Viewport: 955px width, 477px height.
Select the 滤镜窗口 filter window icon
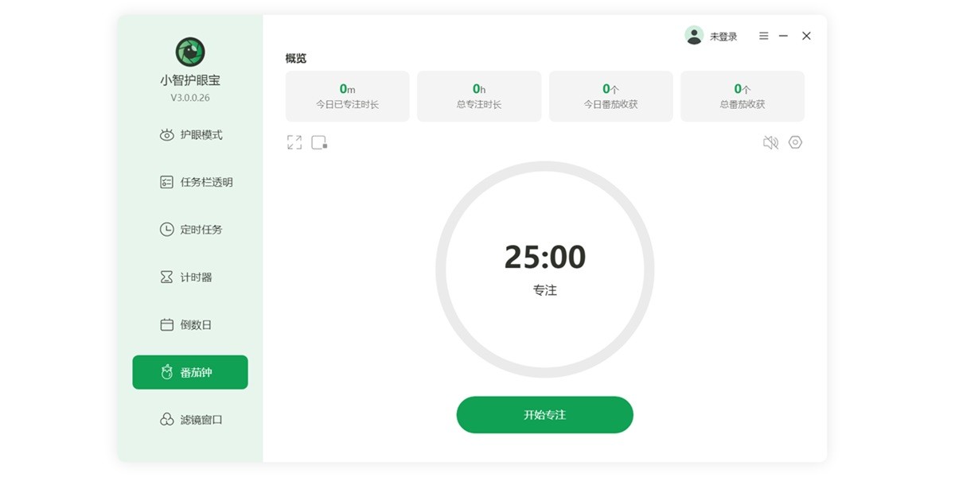(166, 420)
